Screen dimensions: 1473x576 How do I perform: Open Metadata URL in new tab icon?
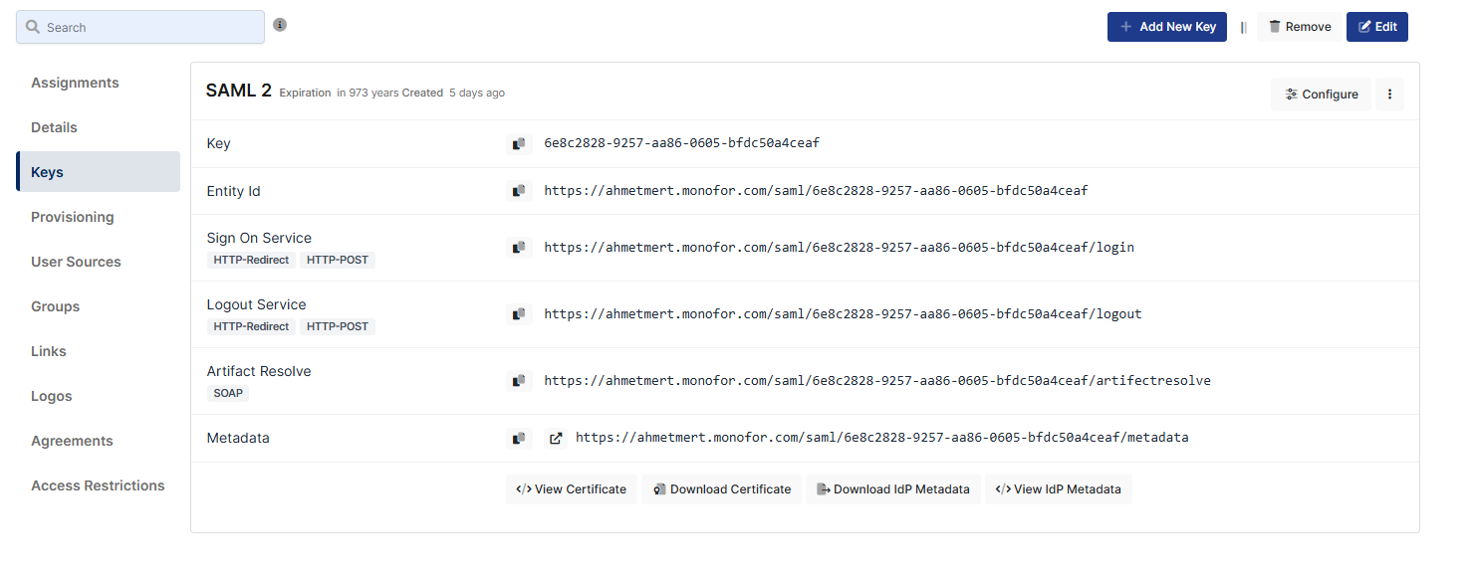[556, 438]
